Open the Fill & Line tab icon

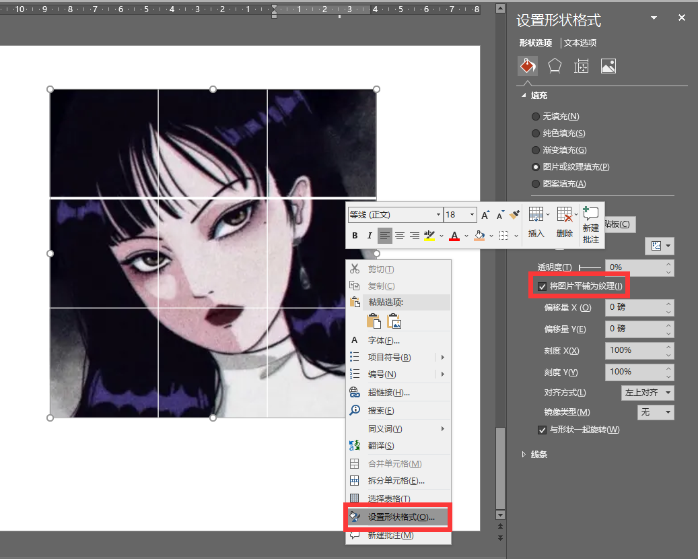point(528,66)
